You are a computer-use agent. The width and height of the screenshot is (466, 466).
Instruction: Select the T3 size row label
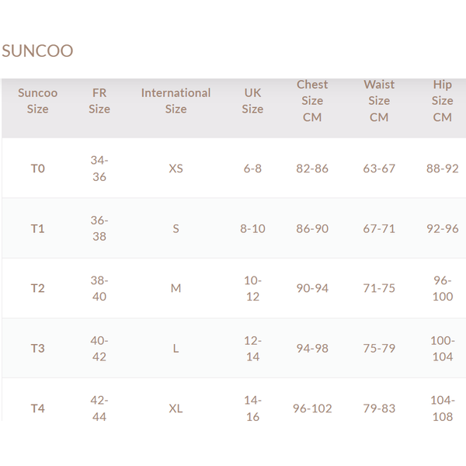38,348
